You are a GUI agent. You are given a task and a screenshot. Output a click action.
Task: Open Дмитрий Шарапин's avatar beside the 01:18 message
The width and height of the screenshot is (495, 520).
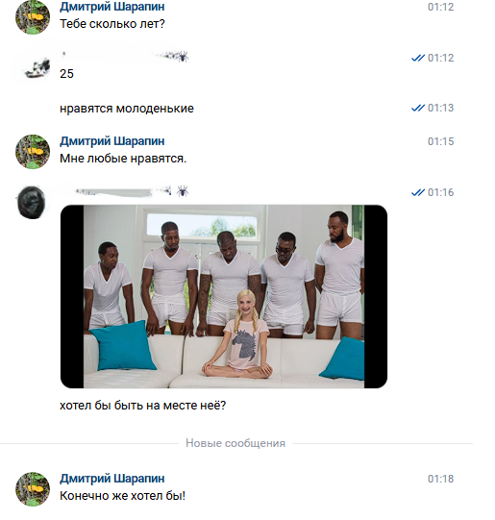[x=33, y=489]
